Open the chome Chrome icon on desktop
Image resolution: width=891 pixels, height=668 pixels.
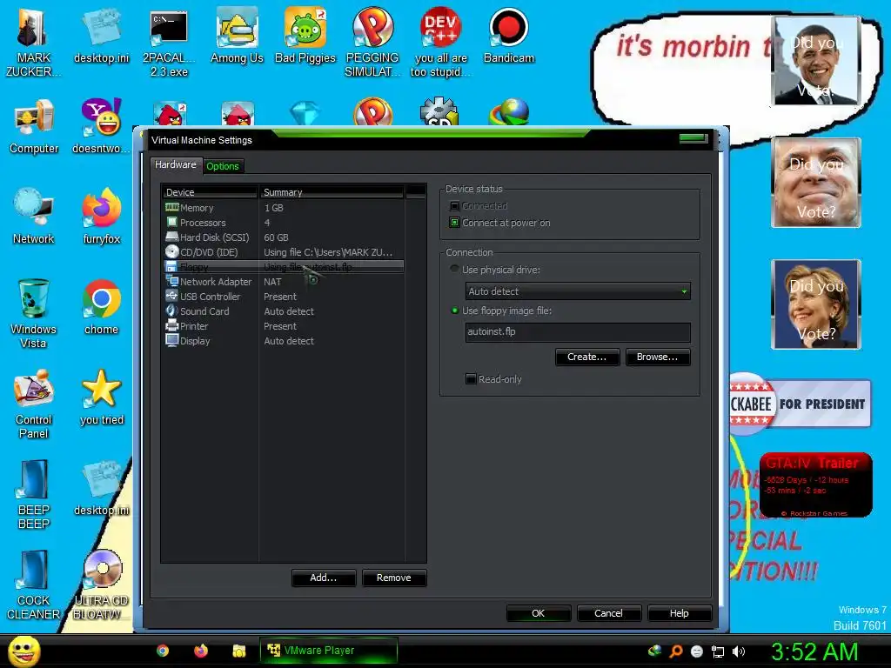(x=101, y=307)
